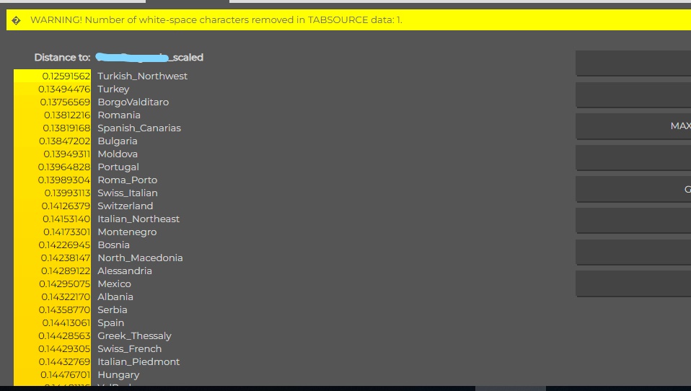Select the Moldova entry
This screenshot has width=691, height=391.
(118, 154)
